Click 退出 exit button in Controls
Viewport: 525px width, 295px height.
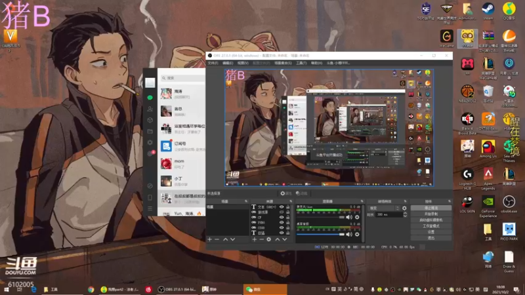click(431, 238)
